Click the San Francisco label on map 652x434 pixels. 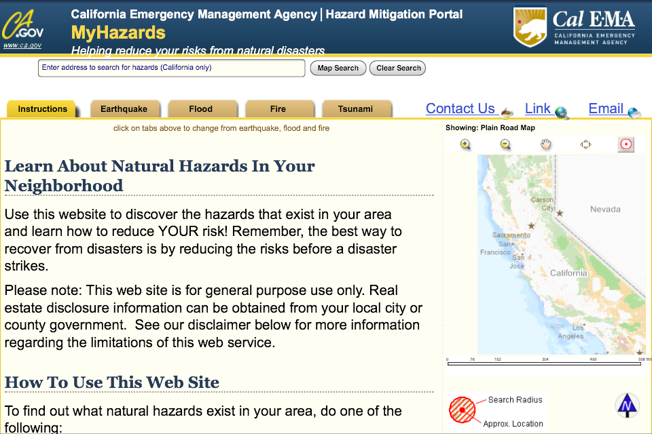click(496, 248)
